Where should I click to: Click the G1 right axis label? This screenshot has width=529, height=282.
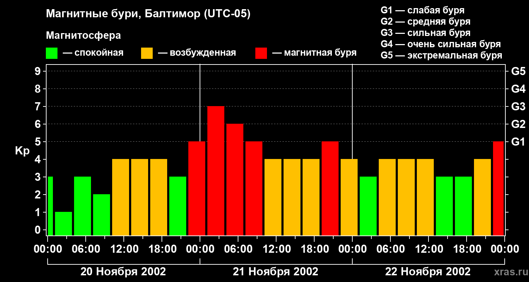[x=518, y=142]
